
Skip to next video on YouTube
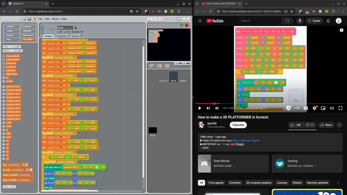208,108
